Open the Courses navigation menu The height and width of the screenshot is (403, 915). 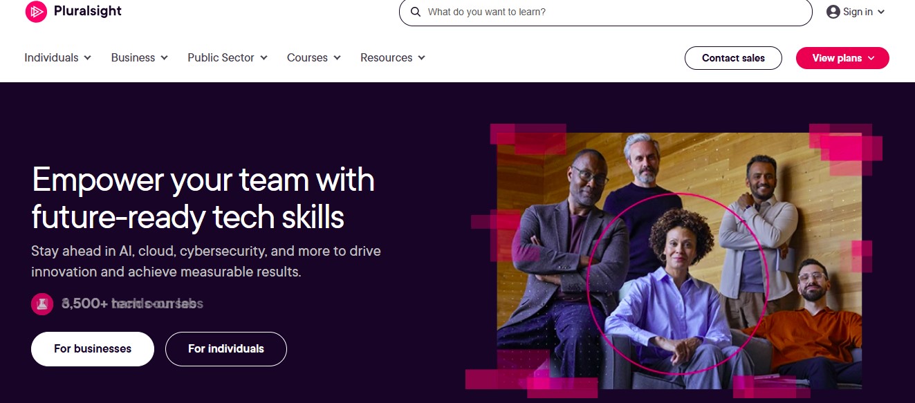(x=313, y=57)
